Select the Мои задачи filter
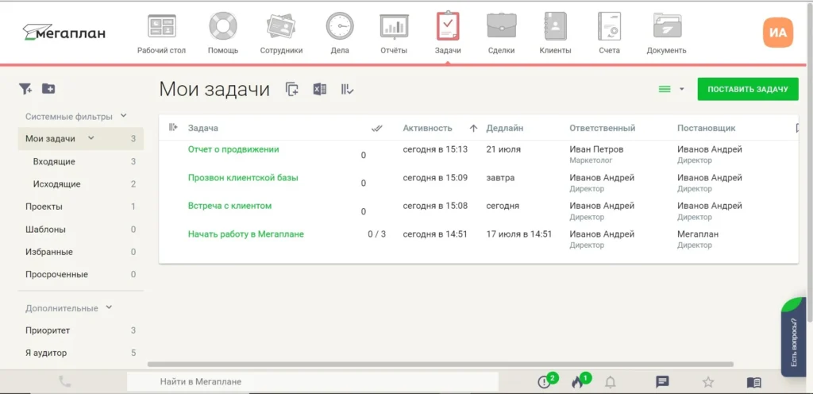813x394 pixels. click(81, 139)
